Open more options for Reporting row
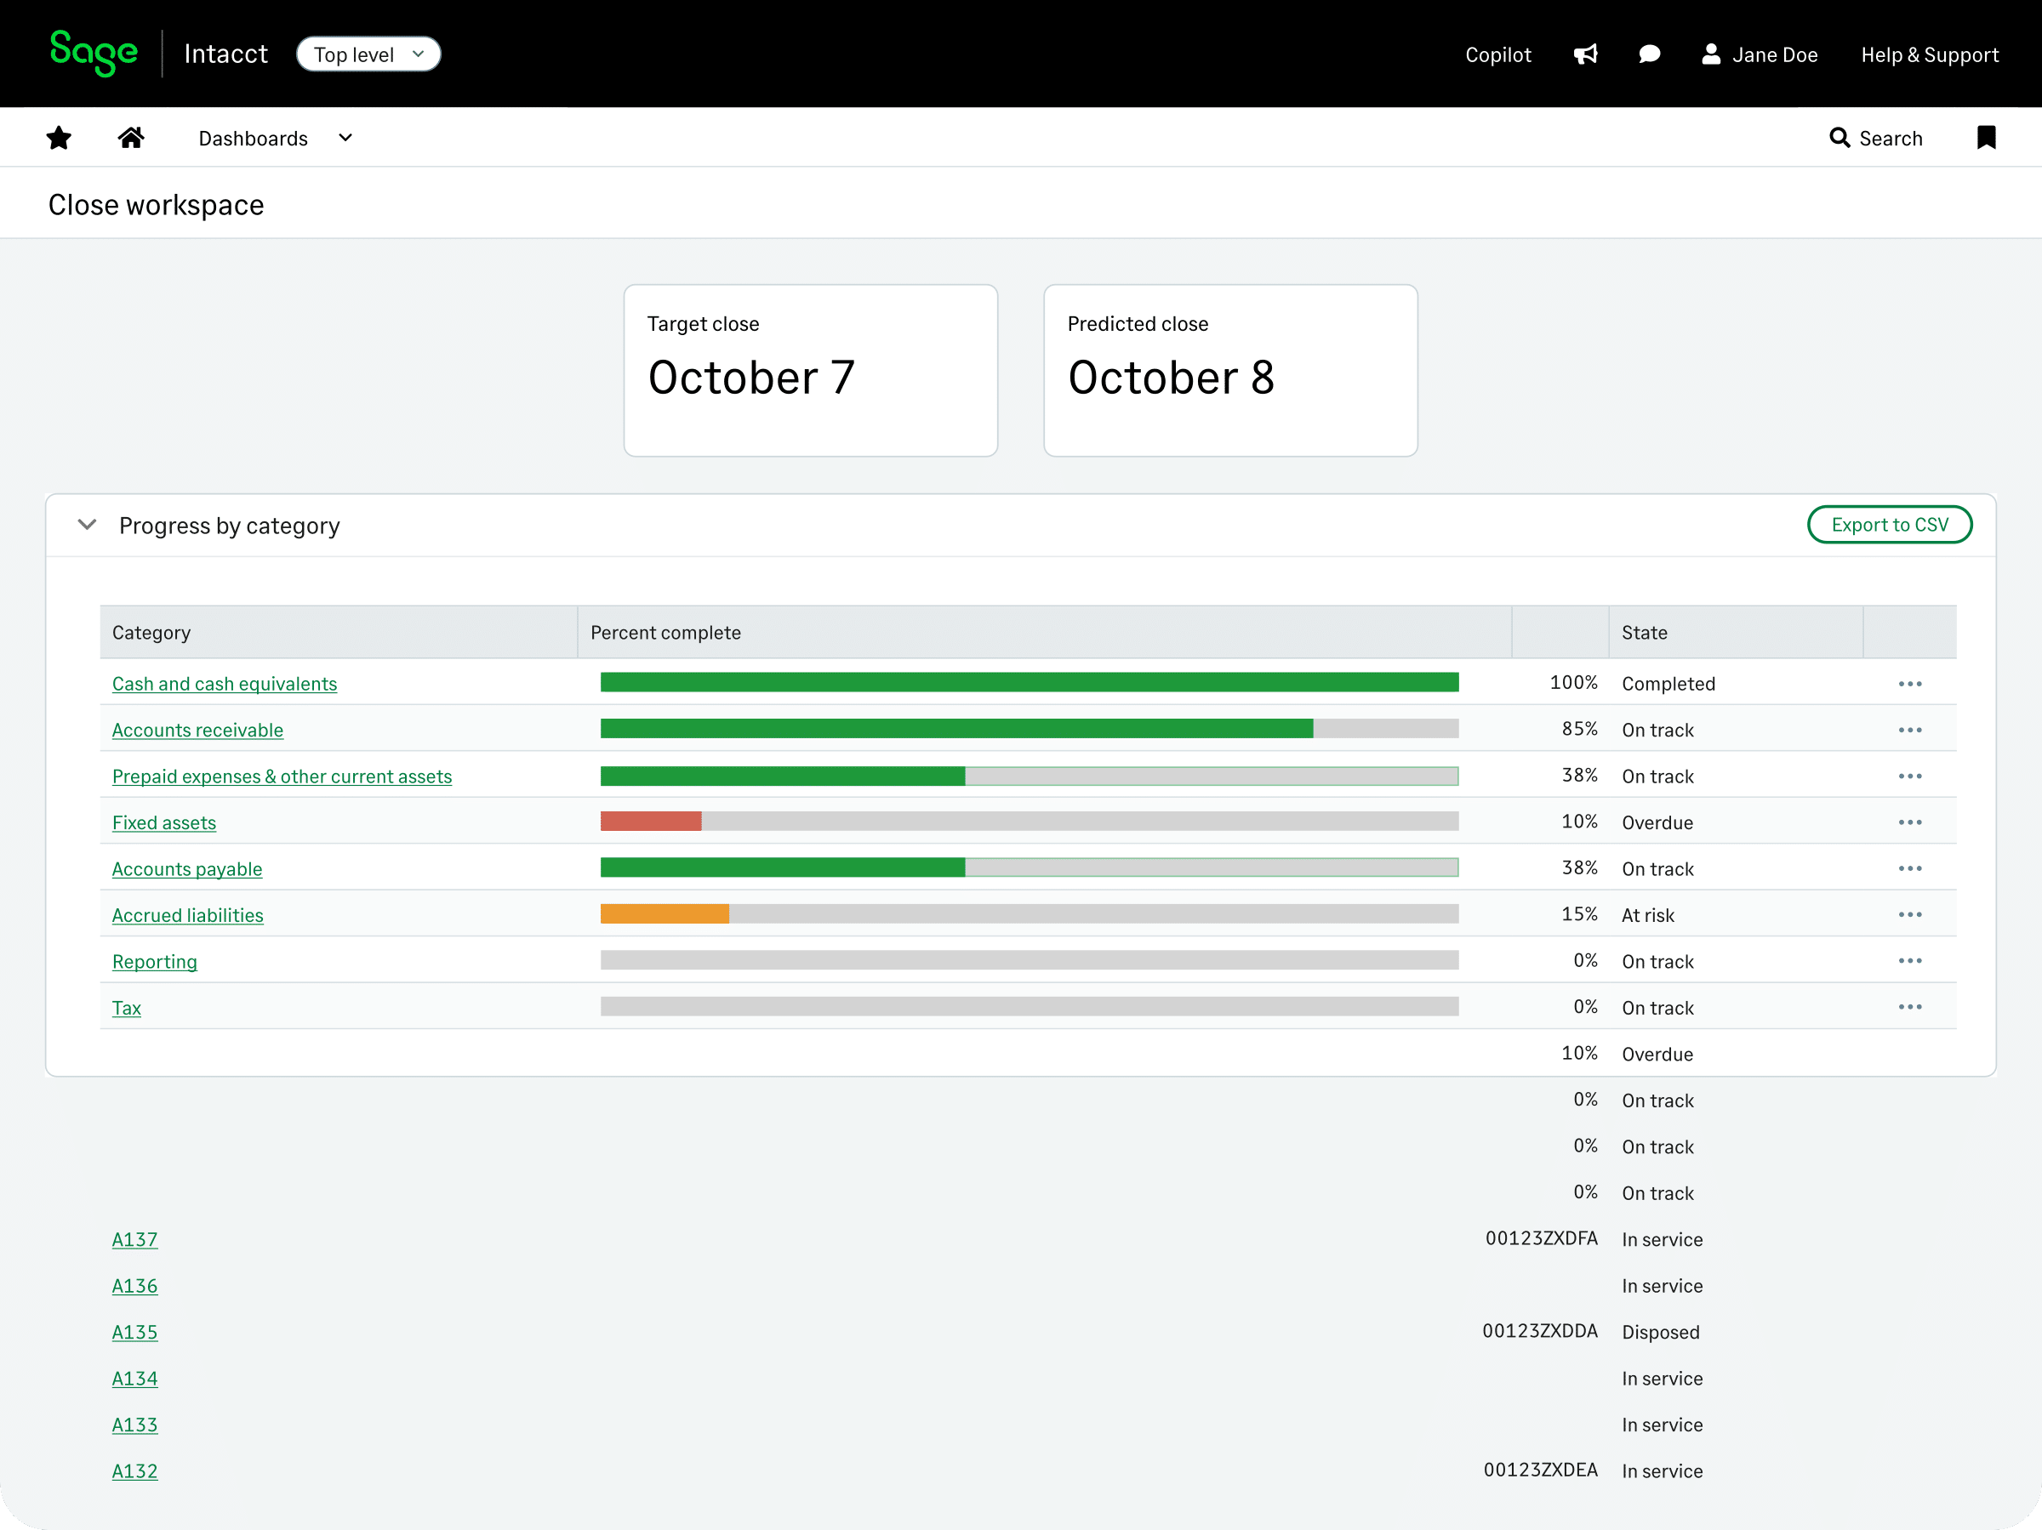Screen dimensions: 2042x1530 1910,961
